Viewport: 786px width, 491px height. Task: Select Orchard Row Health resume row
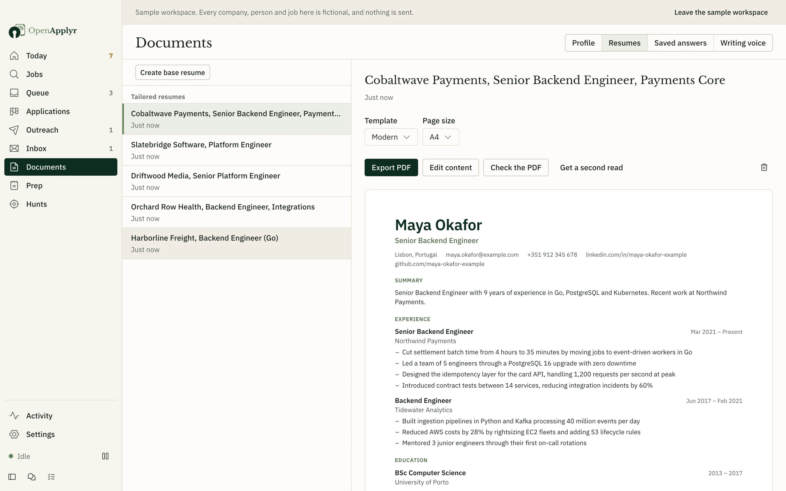click(x=236, y=212)
